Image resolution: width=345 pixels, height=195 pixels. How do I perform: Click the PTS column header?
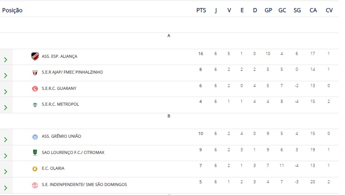pyautogui.click(x=201, y=10)
